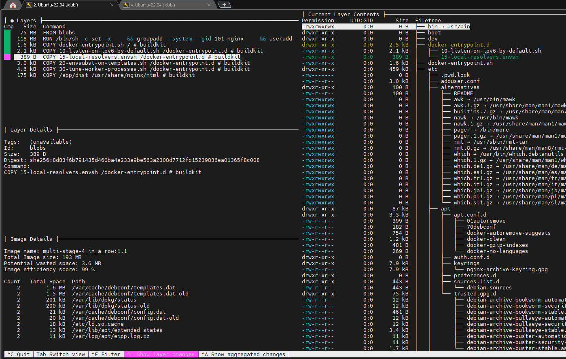Click the 'Layer Details' pane title
The width and height of the screenshot is (566, 359).
pyautogui.click(x=31, y=130)
